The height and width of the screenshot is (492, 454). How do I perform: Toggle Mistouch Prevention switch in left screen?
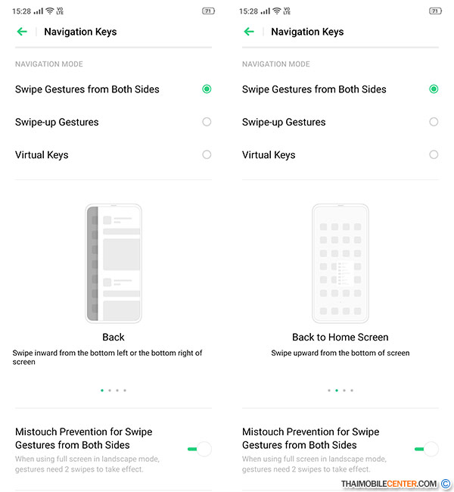tap(200, 449)
